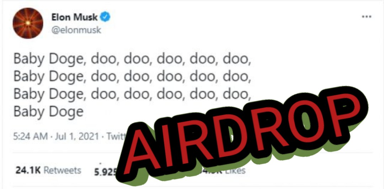Open the partially hidden Twitter source label
The image size is (384, 189).
[x=116, y=136]
